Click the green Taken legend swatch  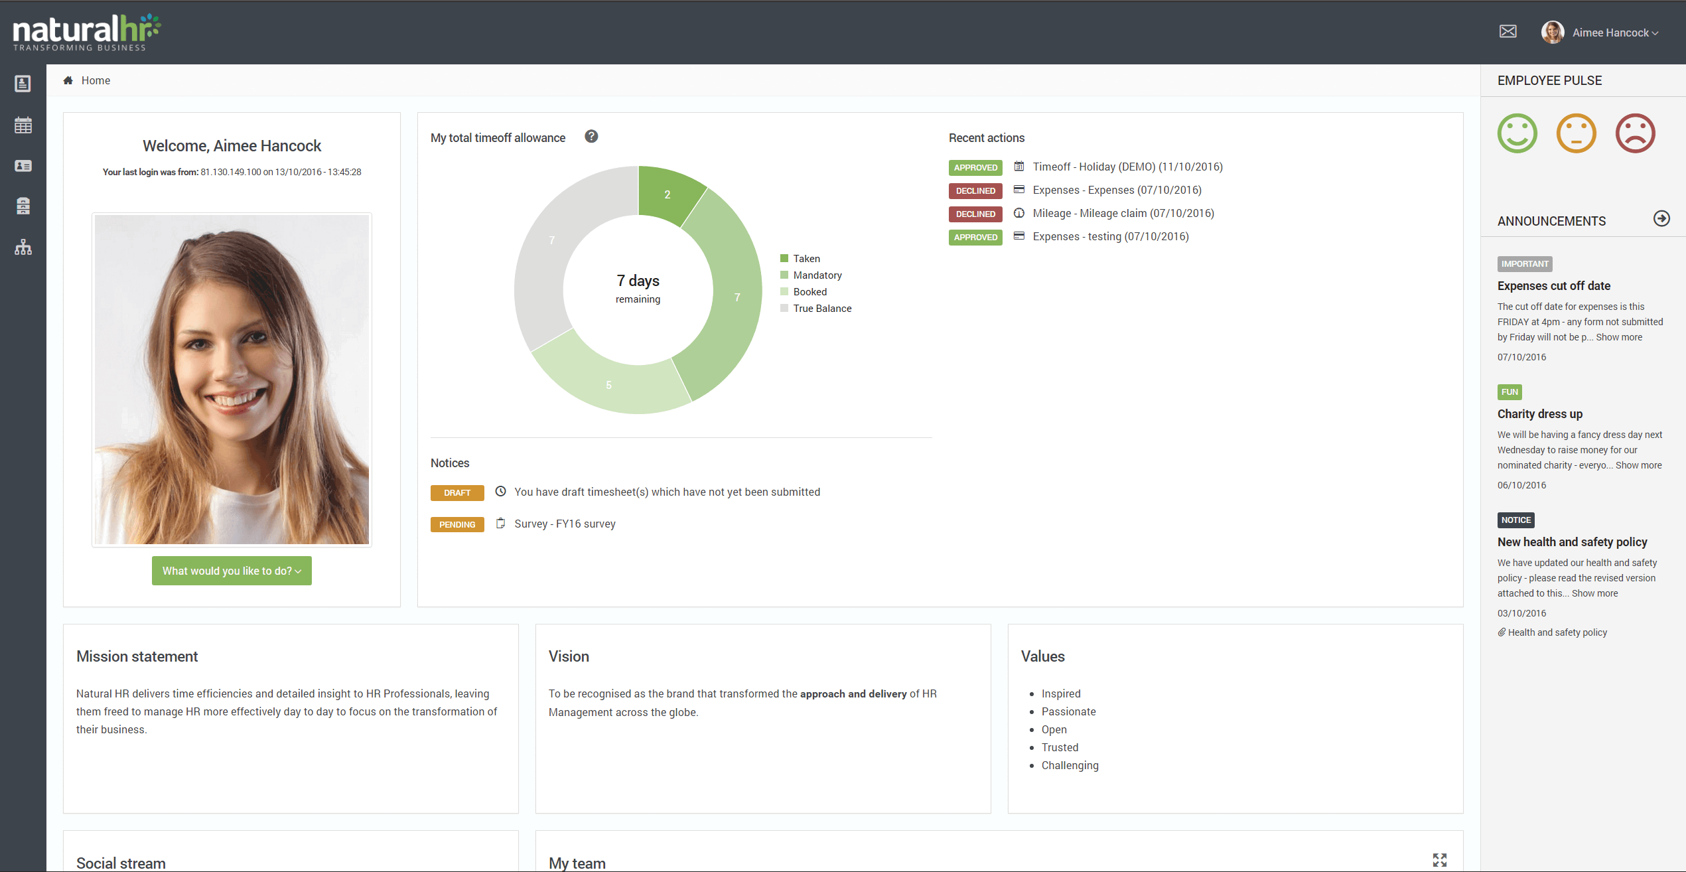point(784,257)
